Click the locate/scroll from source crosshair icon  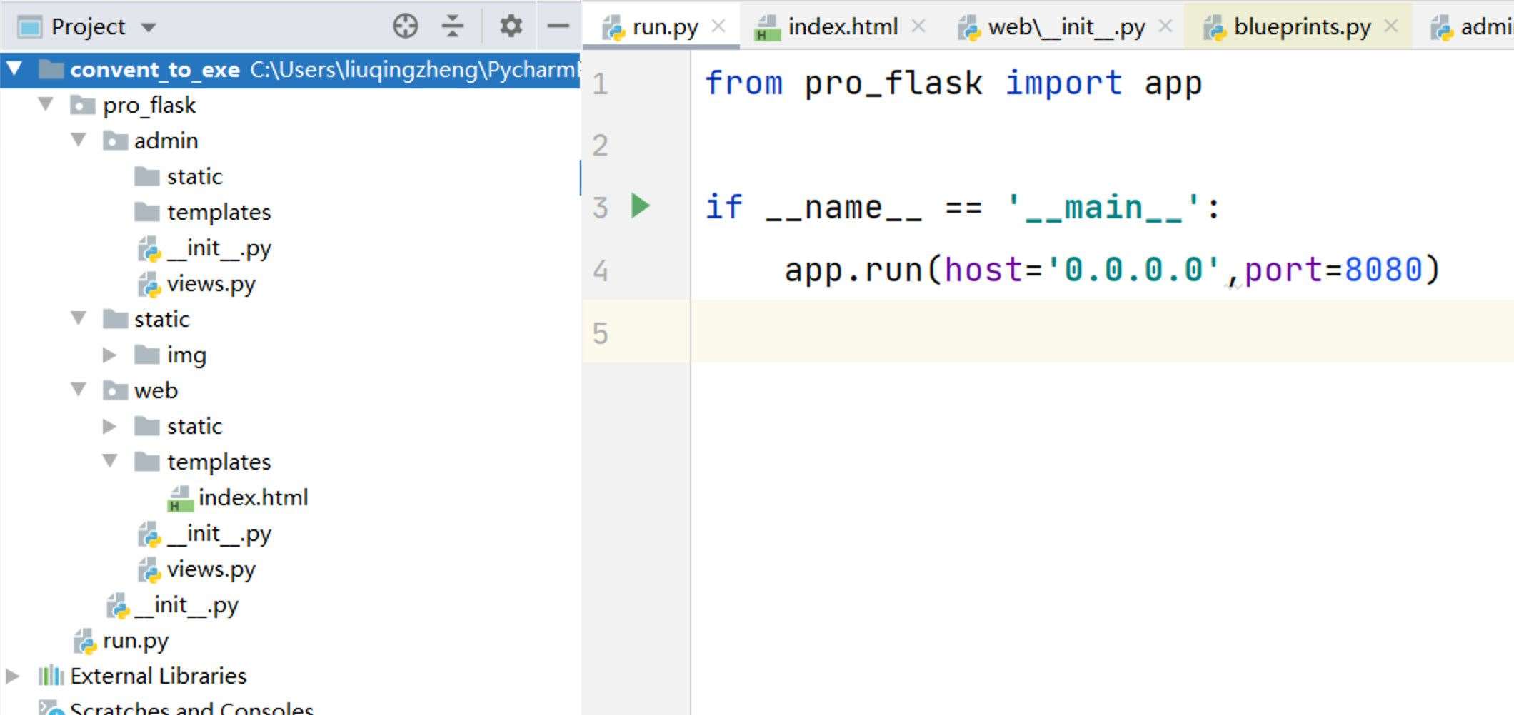405,26
